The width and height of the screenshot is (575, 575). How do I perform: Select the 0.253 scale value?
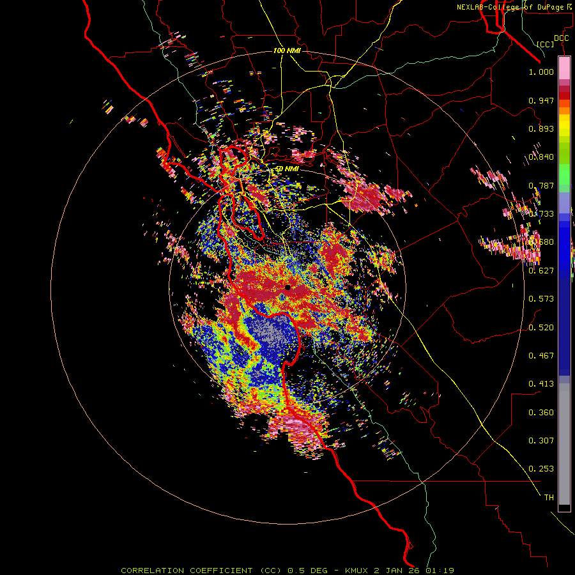point(541,469)
